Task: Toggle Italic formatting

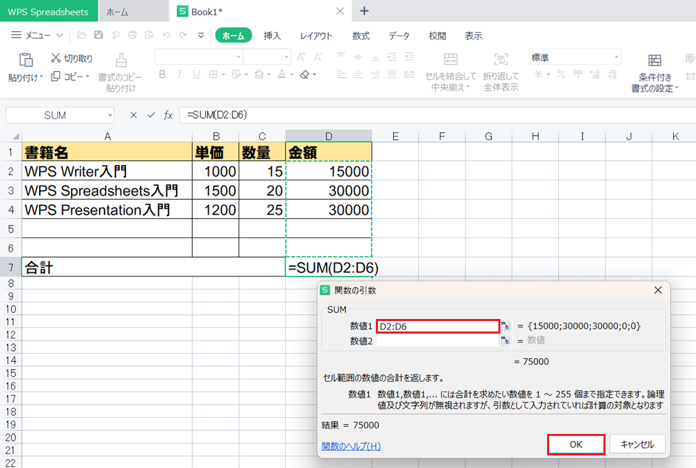Action: click(x=180, y=75)
